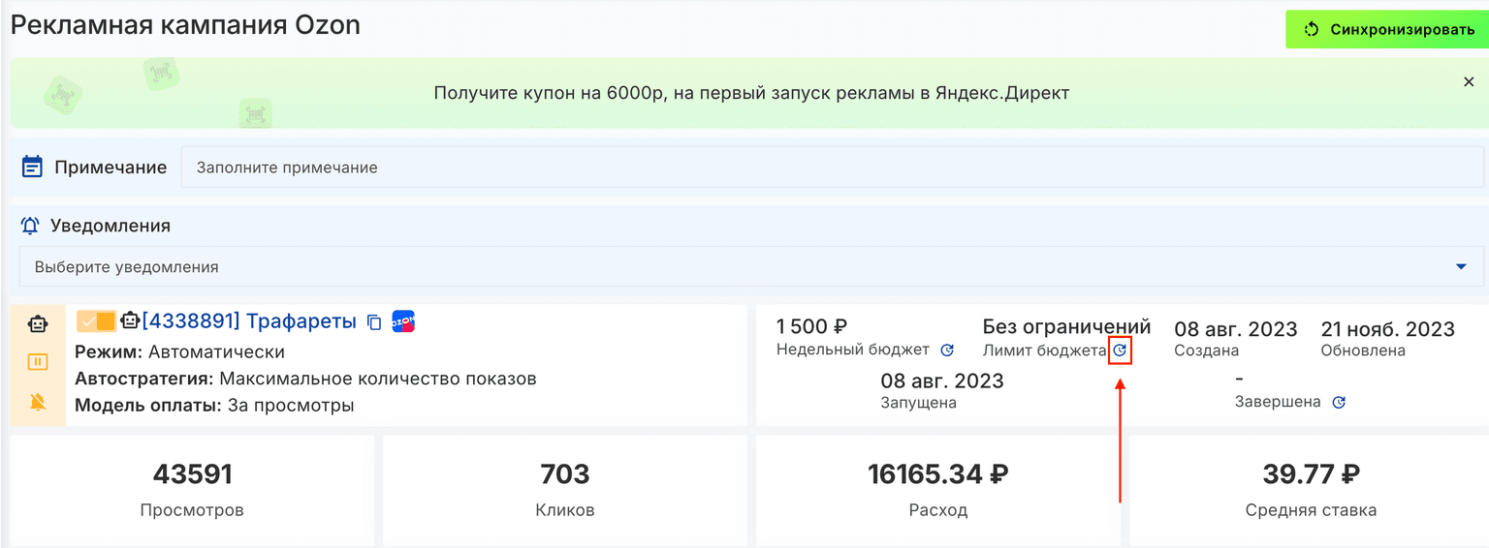
Task: Close the Яндекс.Директ coupon banner
Action: (1469, 82)
